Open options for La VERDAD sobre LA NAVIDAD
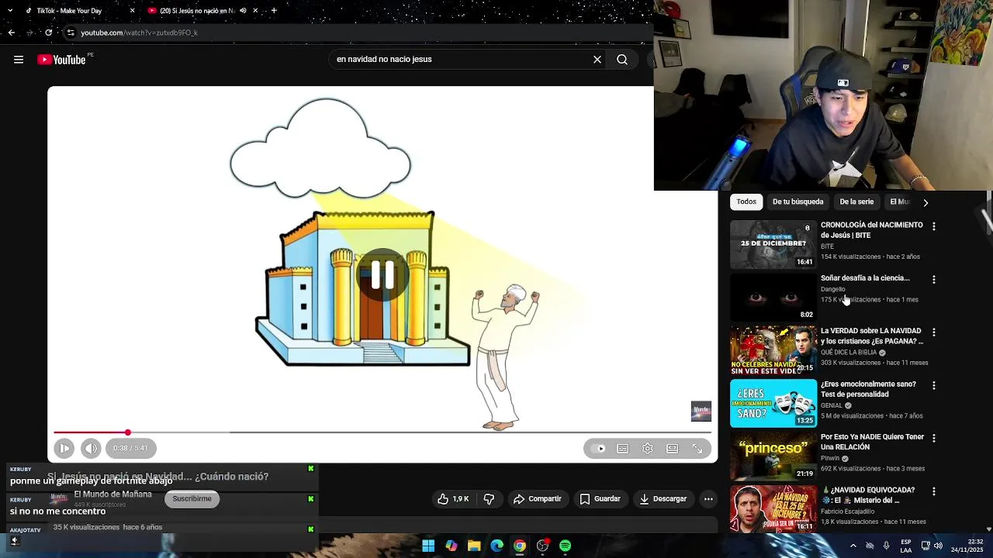993x558 pixels. tap(934, 332)
